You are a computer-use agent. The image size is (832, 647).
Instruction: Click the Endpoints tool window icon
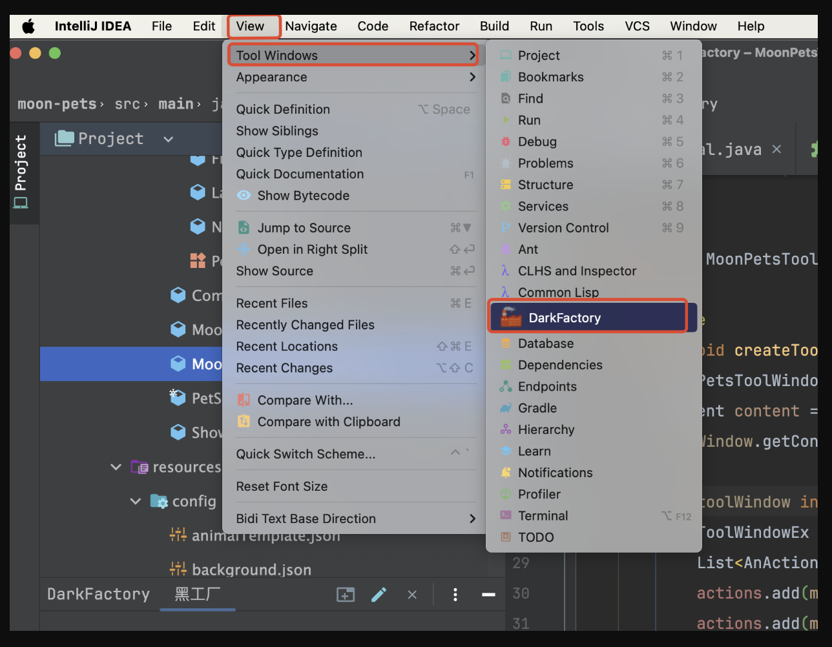point(507,386)
